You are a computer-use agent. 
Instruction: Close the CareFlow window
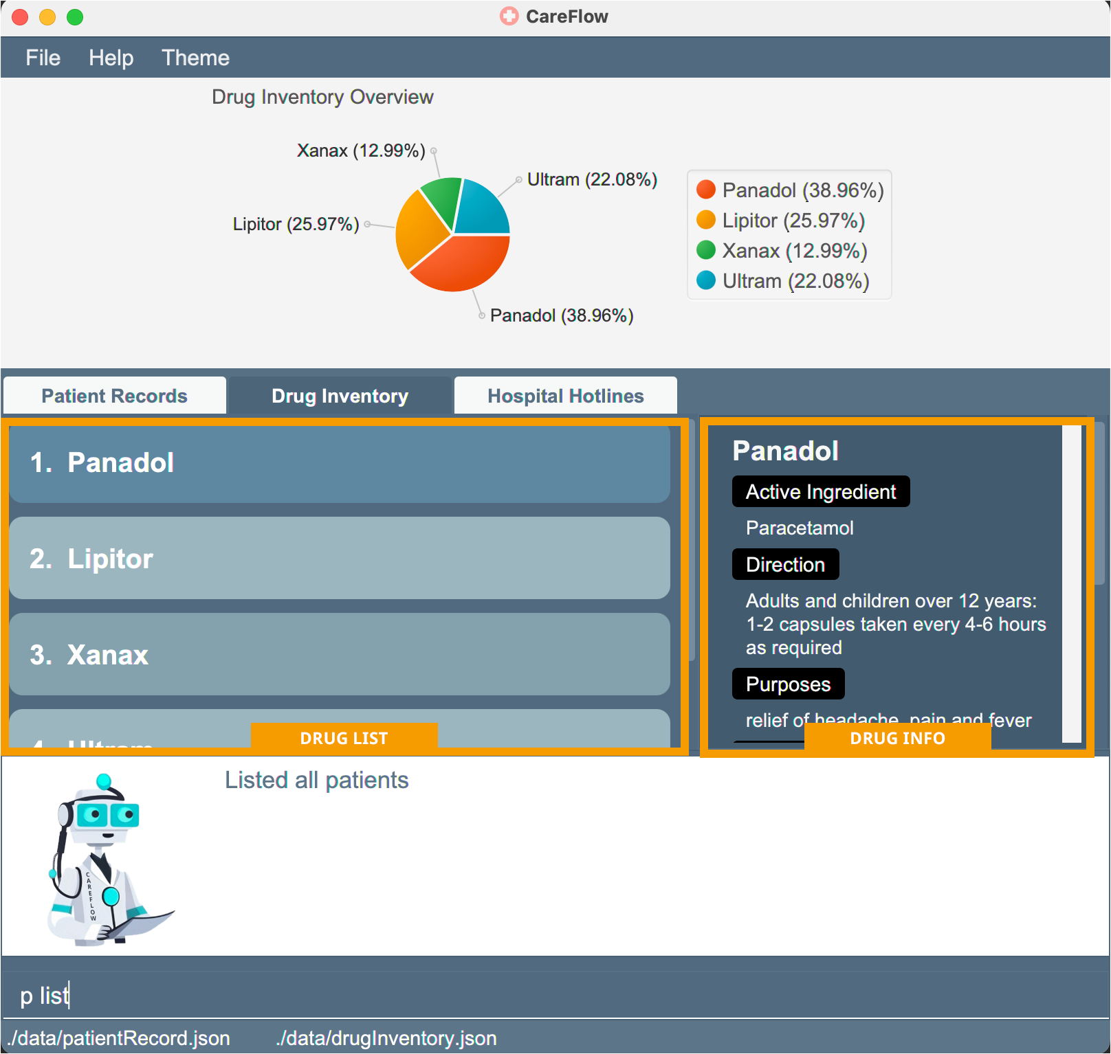click(20, 17)
